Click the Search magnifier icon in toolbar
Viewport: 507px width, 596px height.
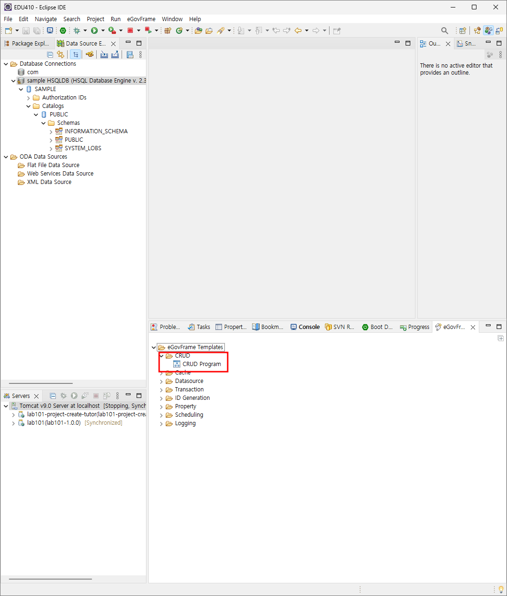[x=445, y=31]
